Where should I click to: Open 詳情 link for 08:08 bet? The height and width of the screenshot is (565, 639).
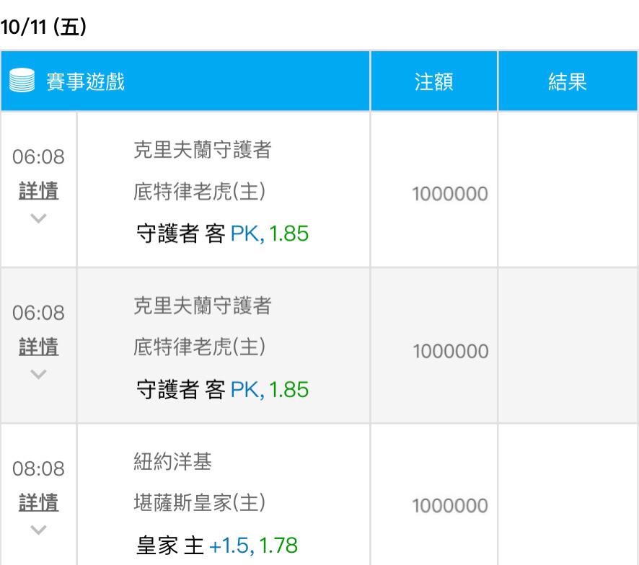tap(38, 502)
